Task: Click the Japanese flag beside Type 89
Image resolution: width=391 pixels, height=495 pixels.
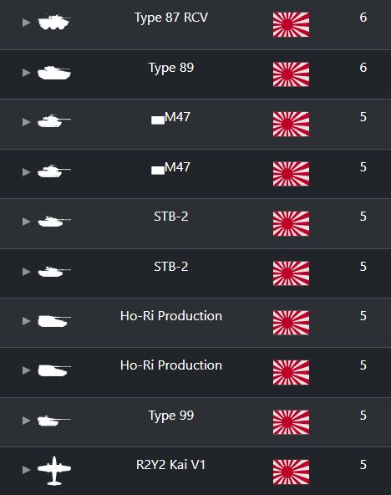Action: [291, 74]
